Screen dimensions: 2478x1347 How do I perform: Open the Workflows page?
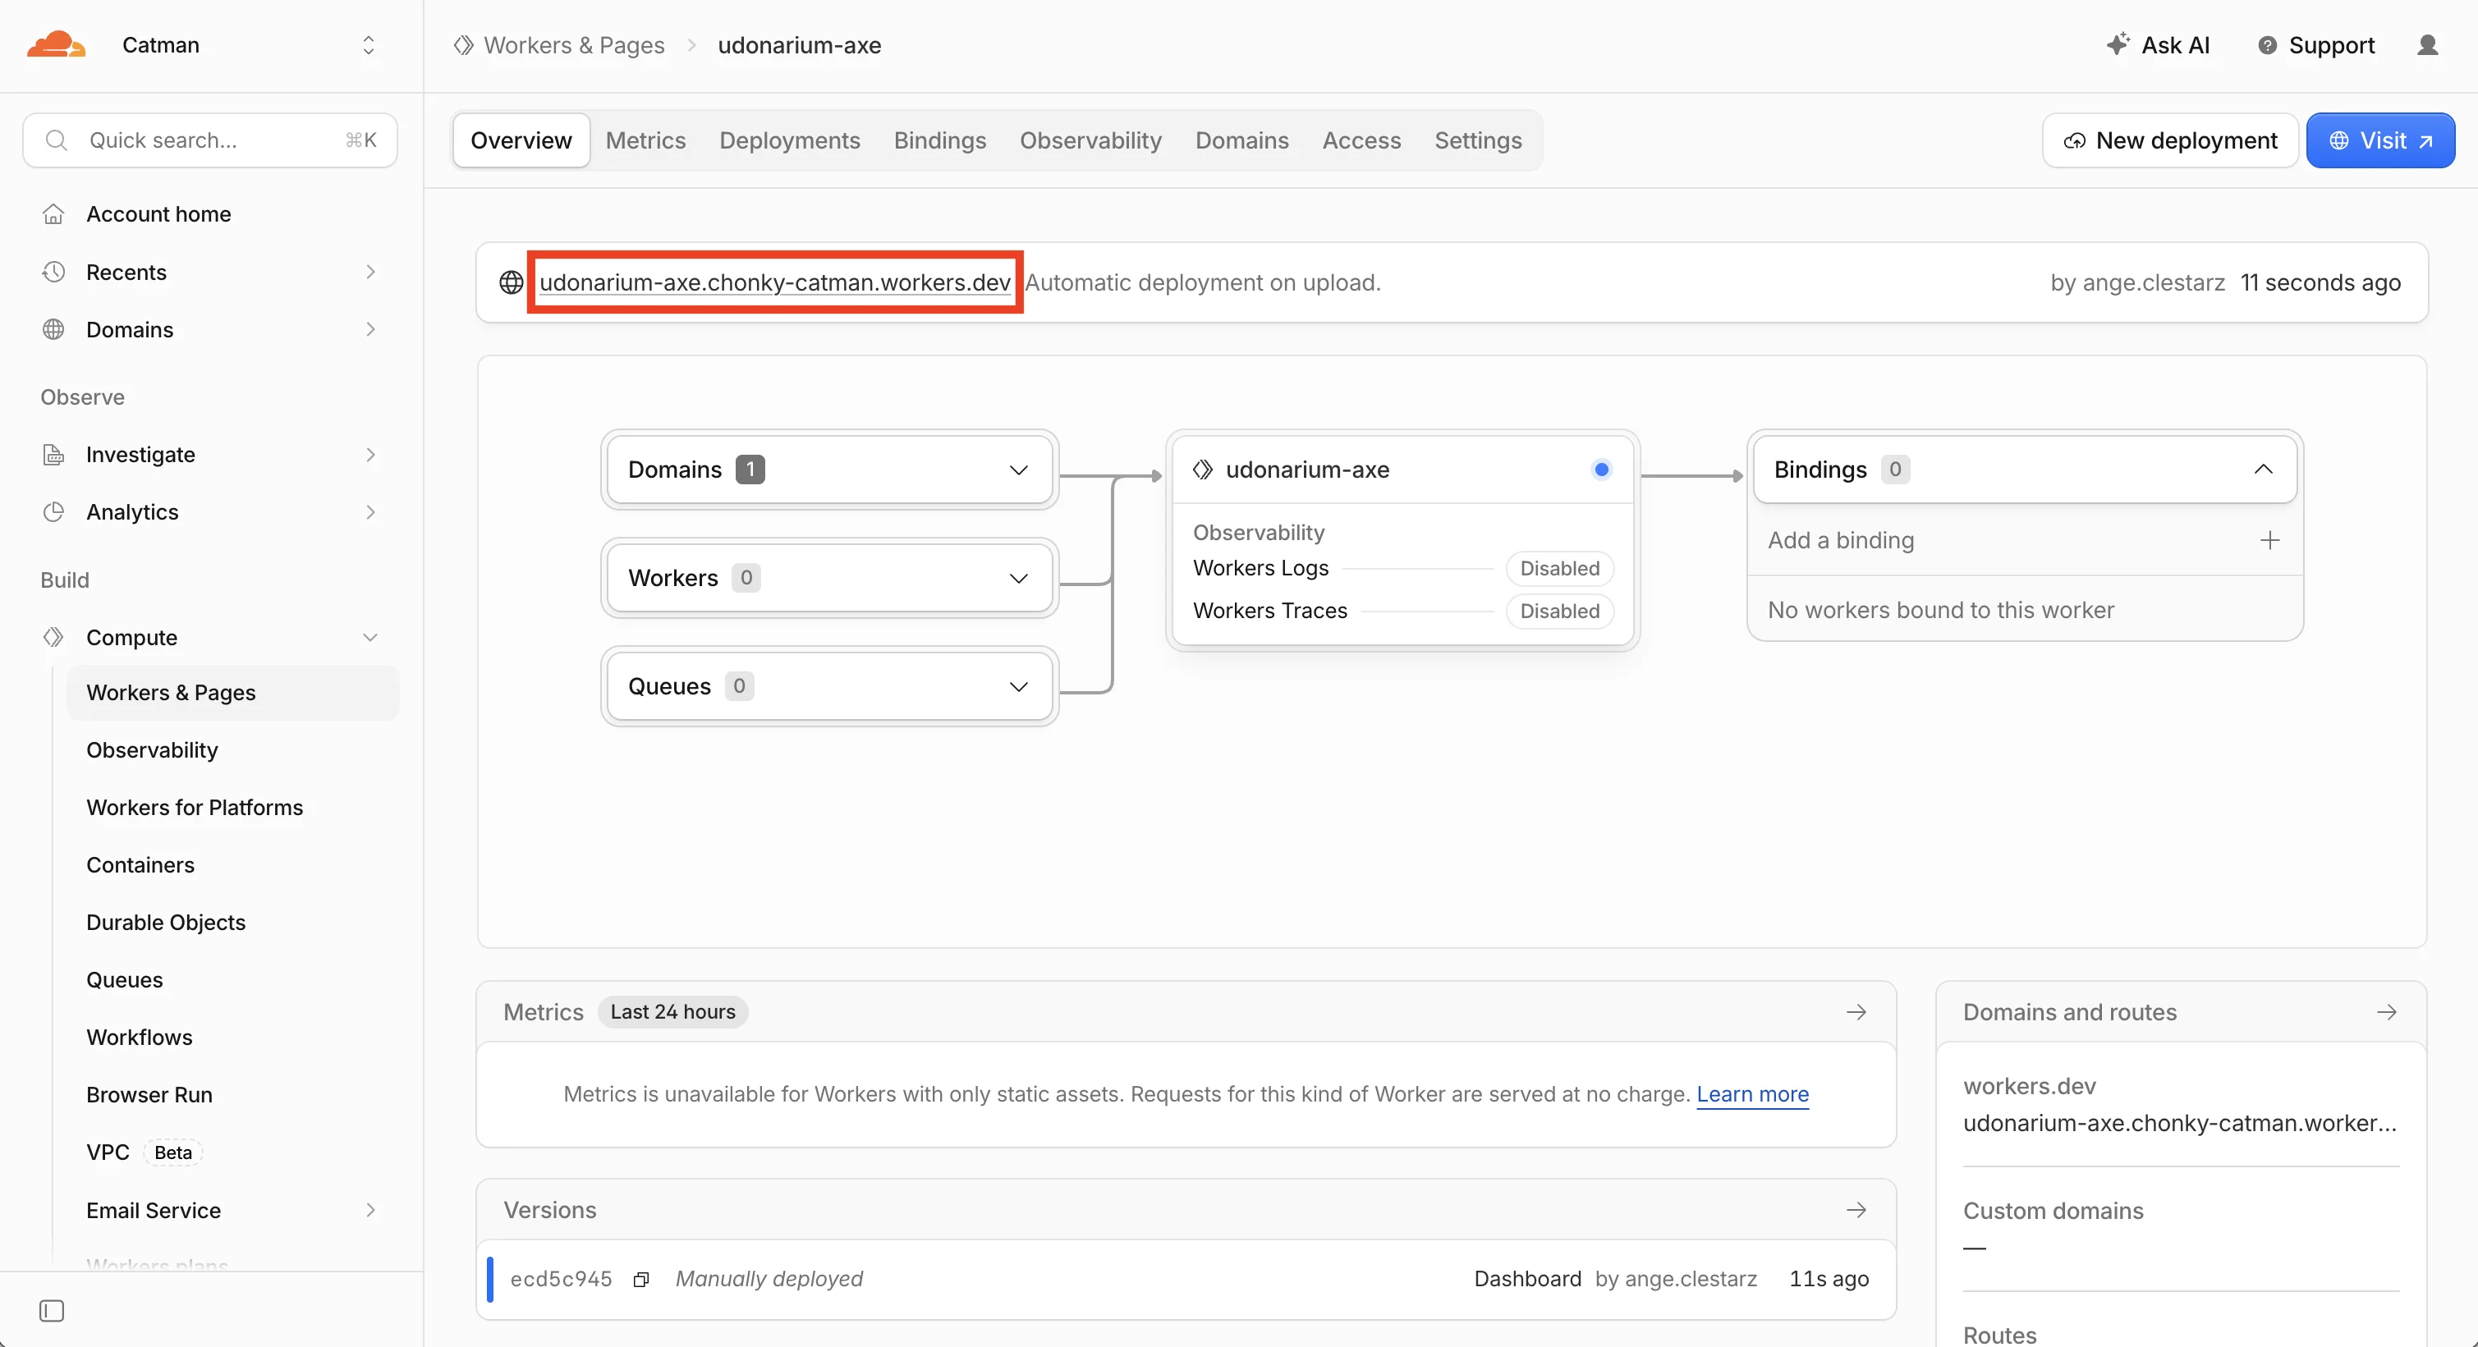[140, 1038]
